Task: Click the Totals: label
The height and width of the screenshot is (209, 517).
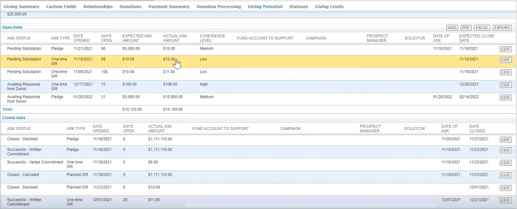Action: coord(8,110)
